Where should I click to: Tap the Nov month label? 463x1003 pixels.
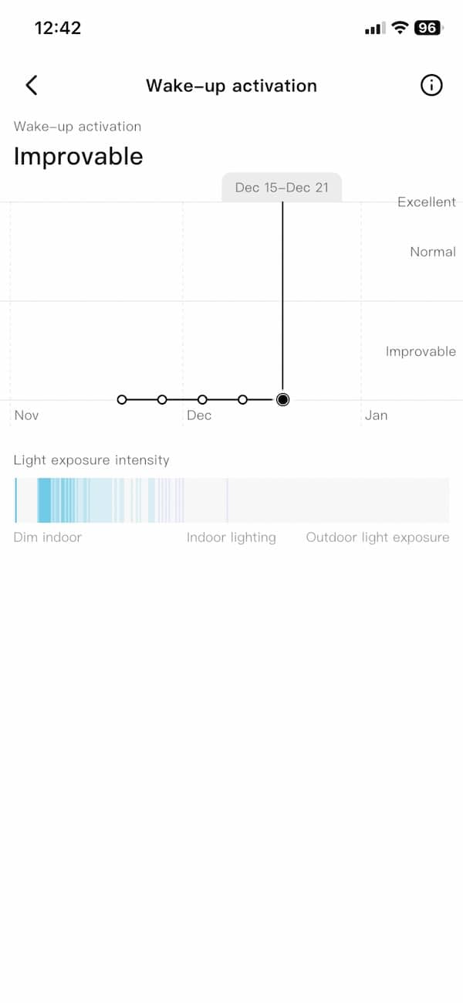click(x=26, y=415)
